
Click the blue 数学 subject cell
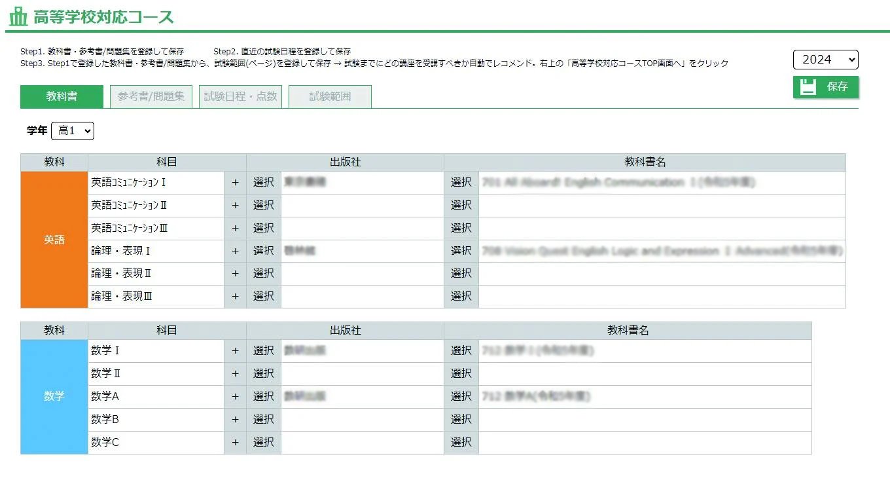(54, 397)
